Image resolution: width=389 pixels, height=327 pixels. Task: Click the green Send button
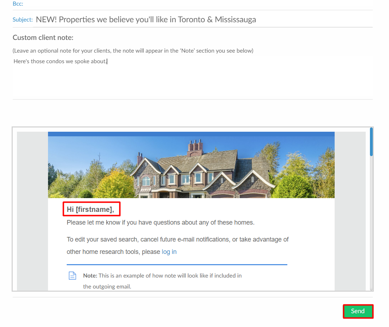click(358, 311)
